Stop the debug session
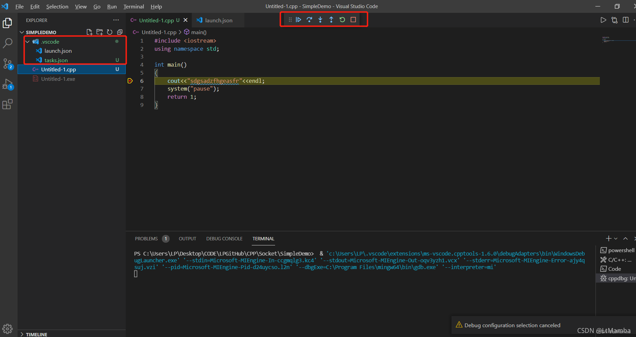The height and width of the screenshot is (337, 636). [353, 20]
